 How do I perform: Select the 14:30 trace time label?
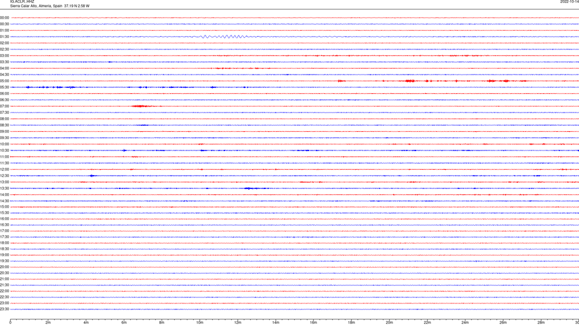(4, 201)
